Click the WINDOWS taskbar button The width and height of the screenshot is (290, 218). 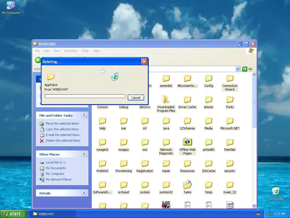pos(53,214)
